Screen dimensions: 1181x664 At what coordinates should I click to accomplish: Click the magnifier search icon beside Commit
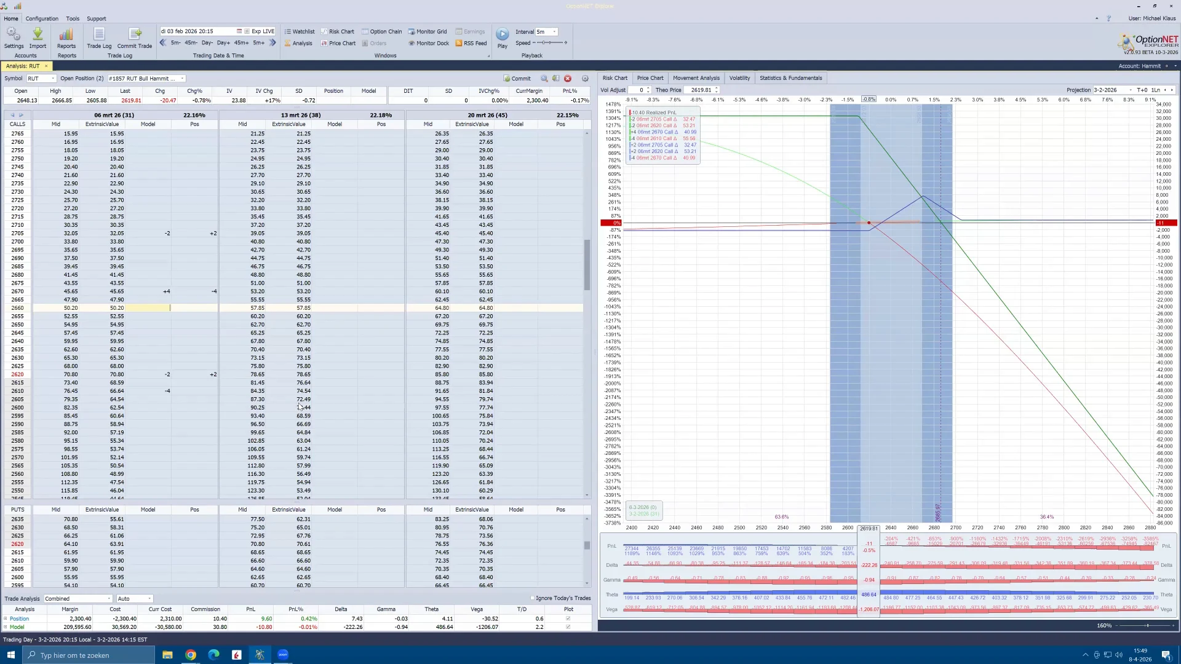point(544,79)
